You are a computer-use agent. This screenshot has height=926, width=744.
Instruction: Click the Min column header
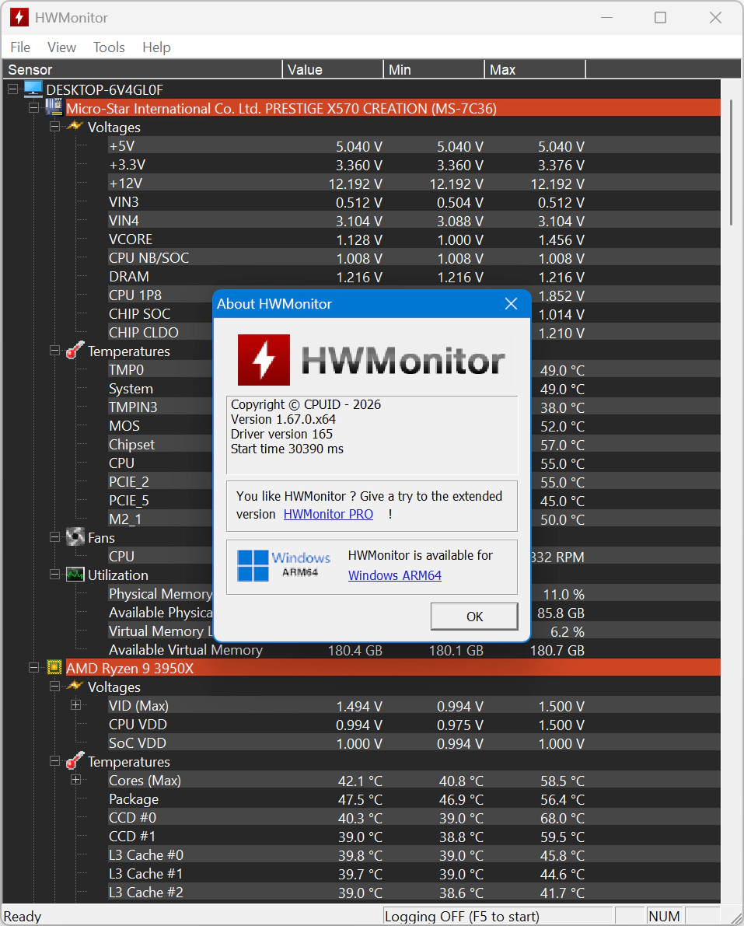(434, 70)
